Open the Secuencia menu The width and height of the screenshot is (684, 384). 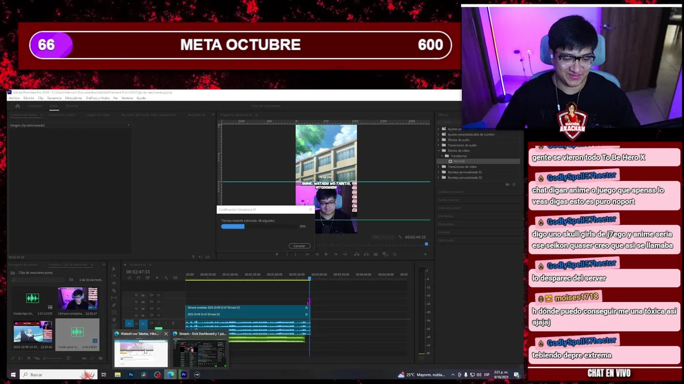55,98
